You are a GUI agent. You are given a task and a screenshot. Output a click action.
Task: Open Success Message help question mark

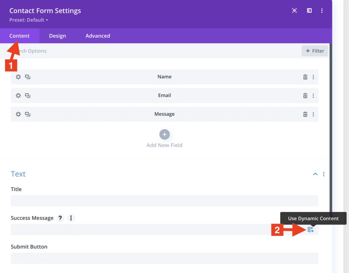[x=60, y=218]
